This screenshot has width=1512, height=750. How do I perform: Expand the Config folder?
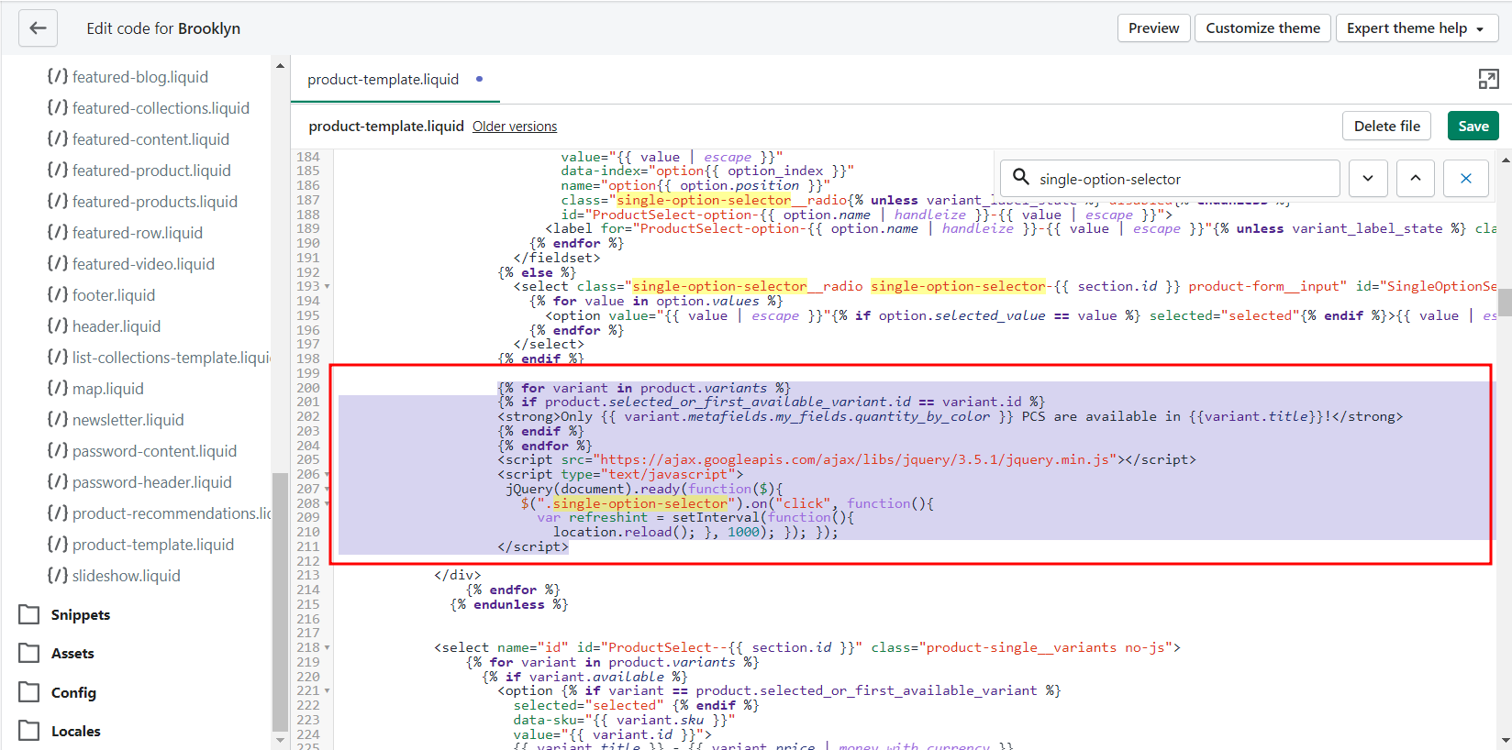coord(57,692)
